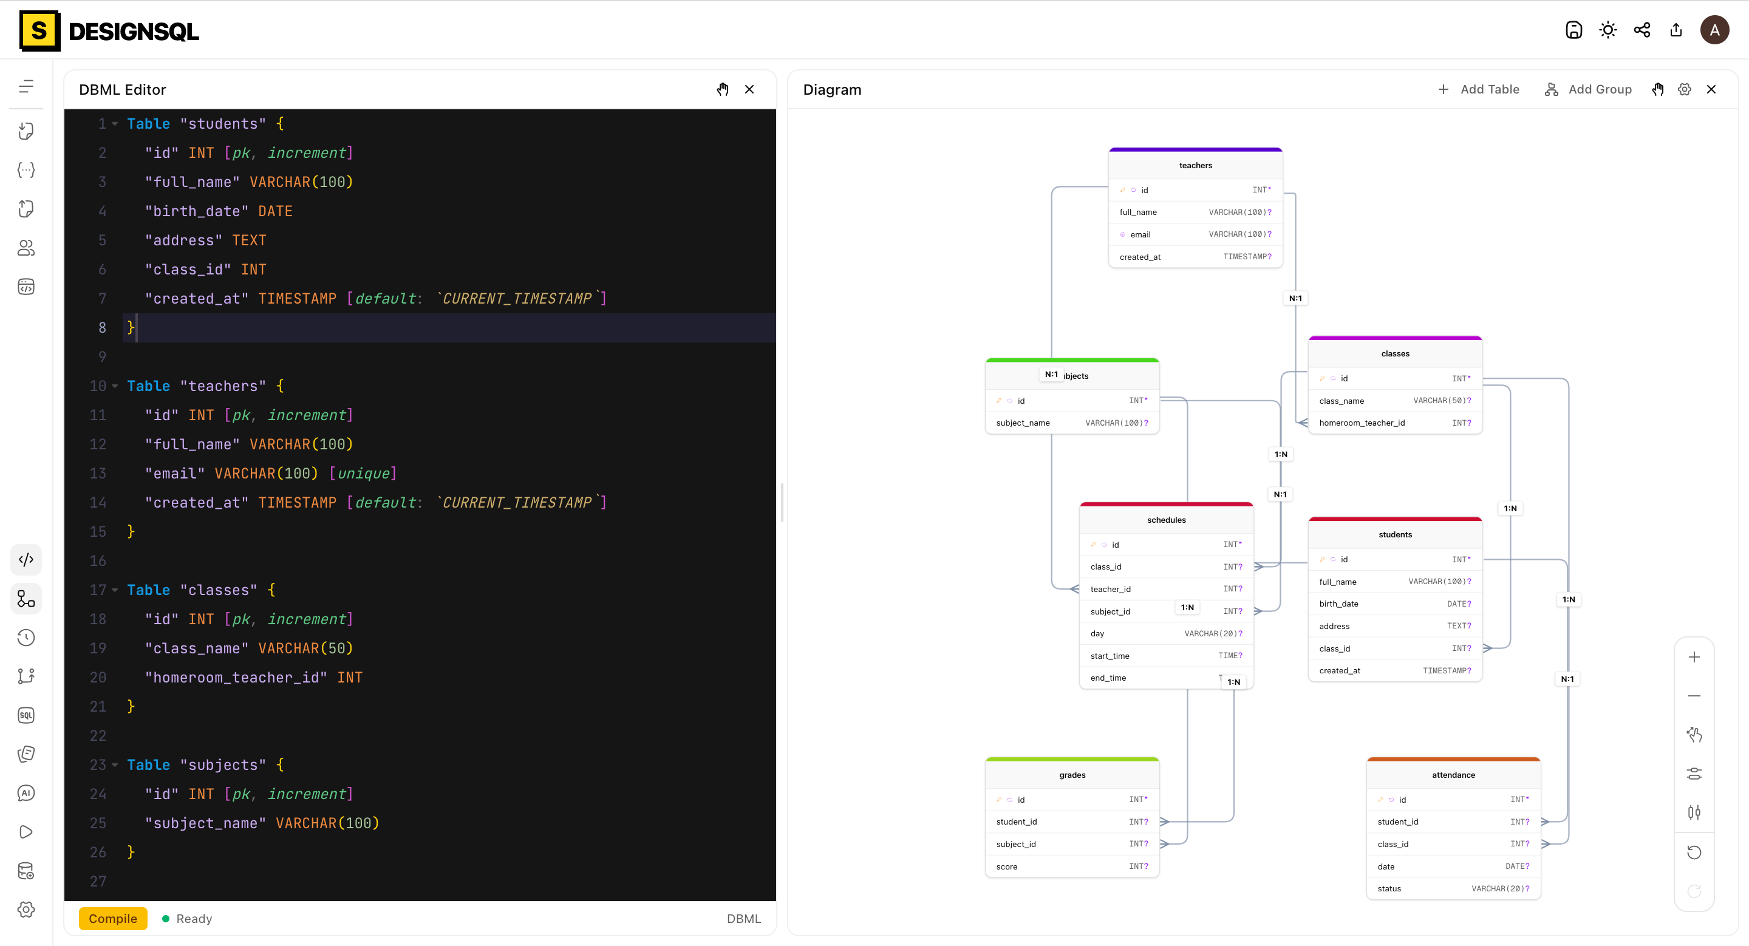Click score row in grades table

pyautogui.click(x=1072, y=866)
